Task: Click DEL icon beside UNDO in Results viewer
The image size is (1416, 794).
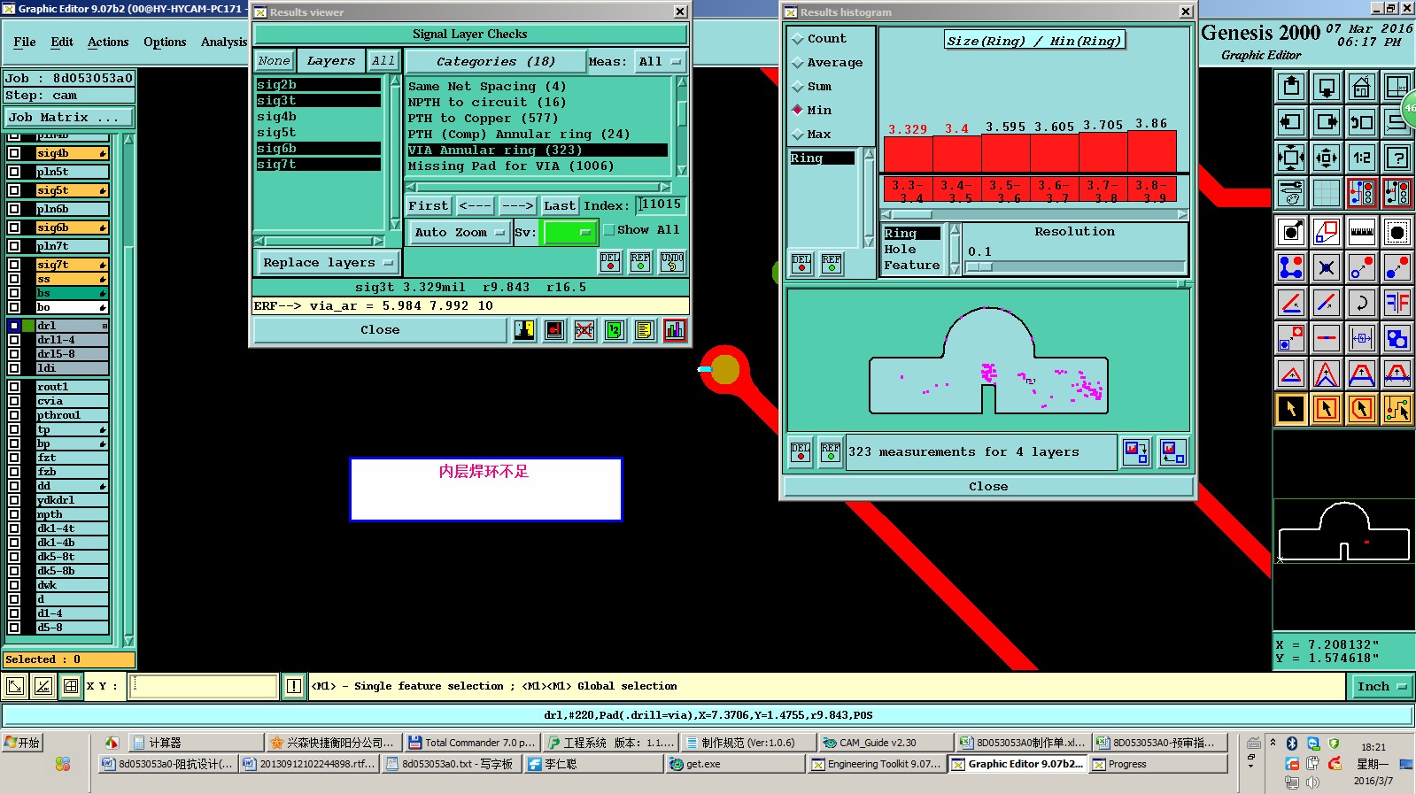Action: click(x=610, y=262)
